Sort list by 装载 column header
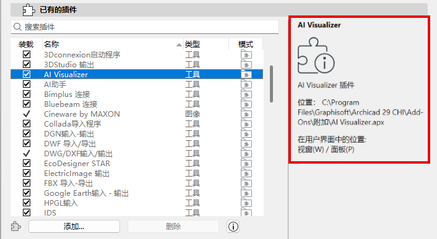 click(x=26, y=44)
